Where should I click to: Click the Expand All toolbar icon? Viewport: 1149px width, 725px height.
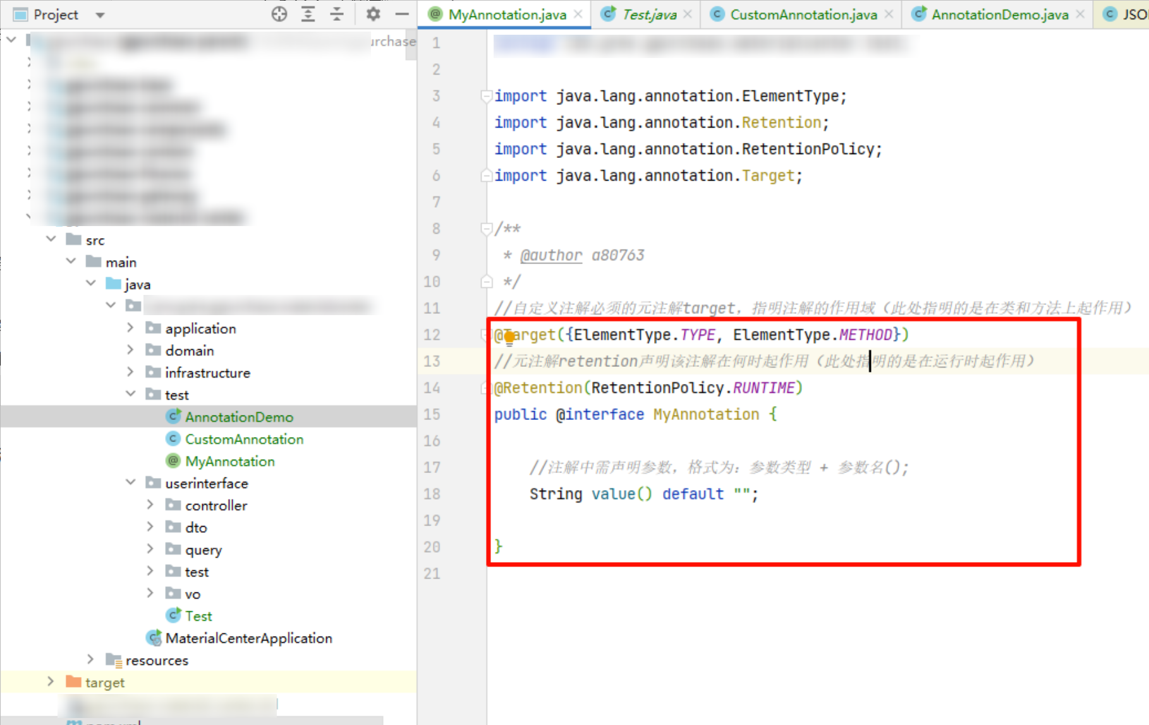pos(308,14)
